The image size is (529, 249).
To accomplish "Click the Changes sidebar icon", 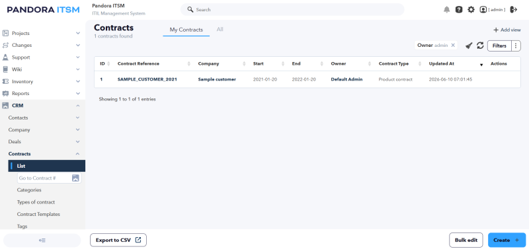I will pos(5,45).
